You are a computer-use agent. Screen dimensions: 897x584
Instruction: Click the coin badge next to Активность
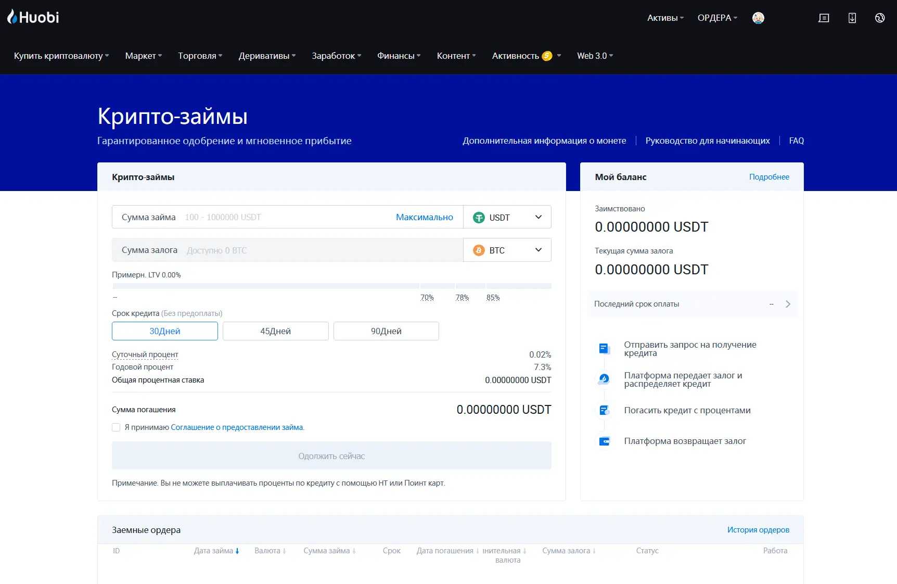pyautogui.click(x=547, y=56)
